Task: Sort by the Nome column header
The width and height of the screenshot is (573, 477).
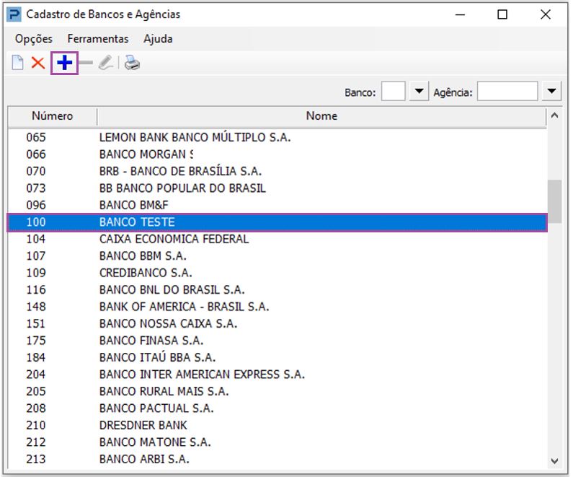Action: 321,116
